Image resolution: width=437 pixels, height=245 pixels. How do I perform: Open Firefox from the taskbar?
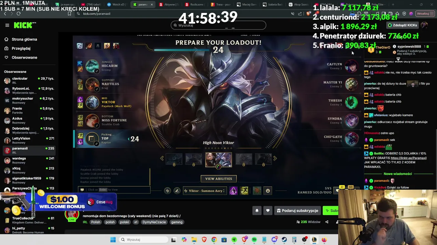324,240
